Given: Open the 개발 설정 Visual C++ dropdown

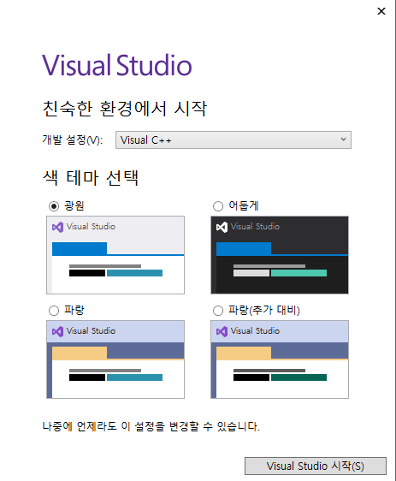Looking at the screenshot, I should click(233, 140).
